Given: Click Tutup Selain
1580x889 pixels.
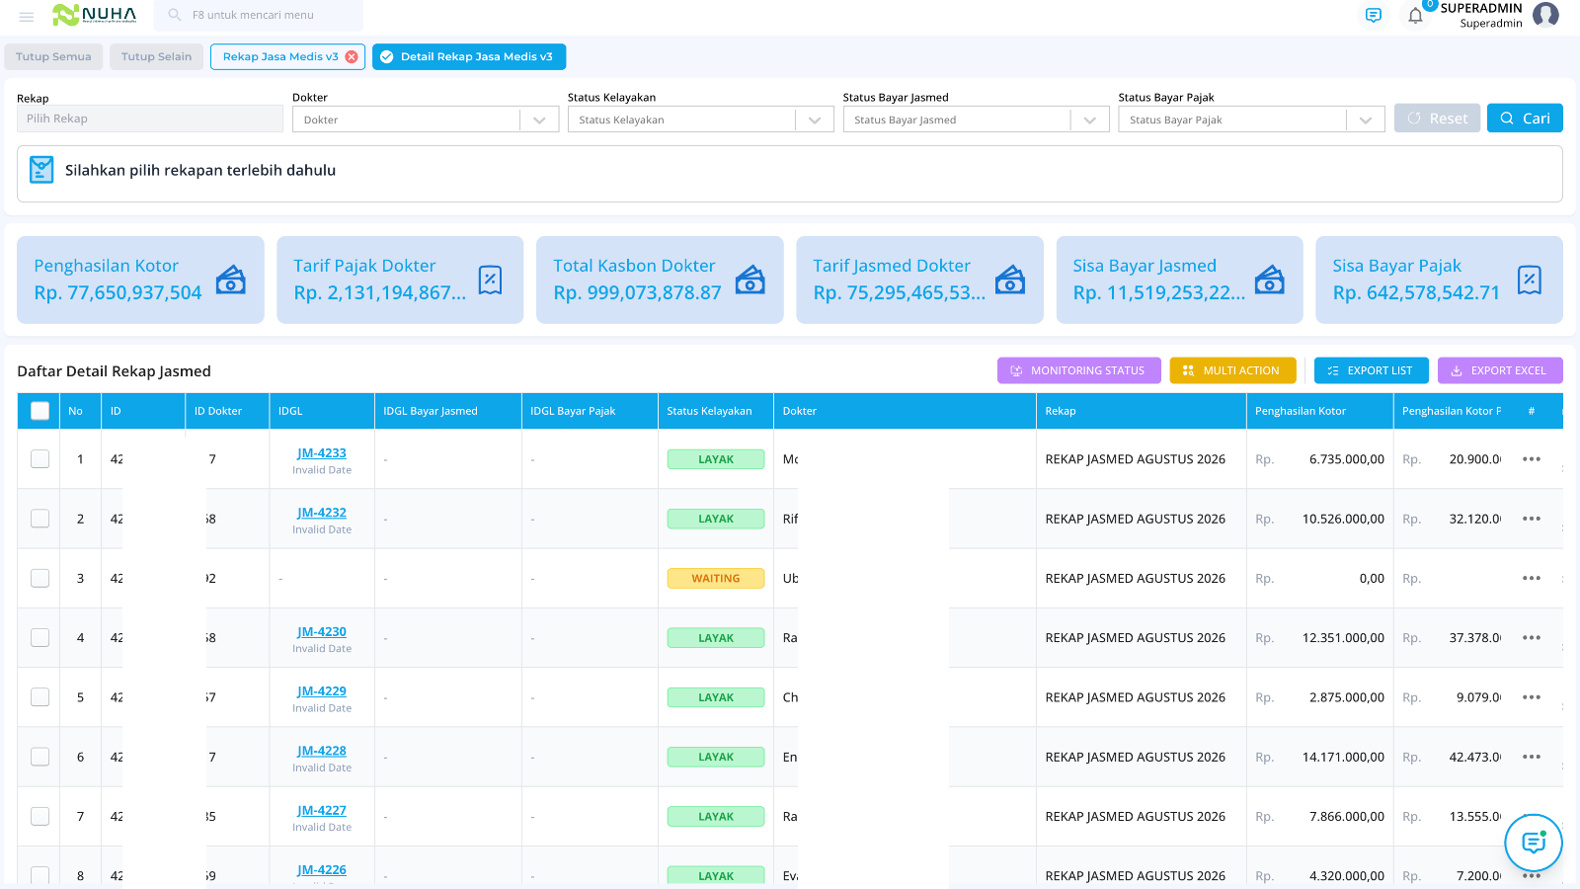Looking at the screenshot, I should pyautogui.click(x=156, y=57).
